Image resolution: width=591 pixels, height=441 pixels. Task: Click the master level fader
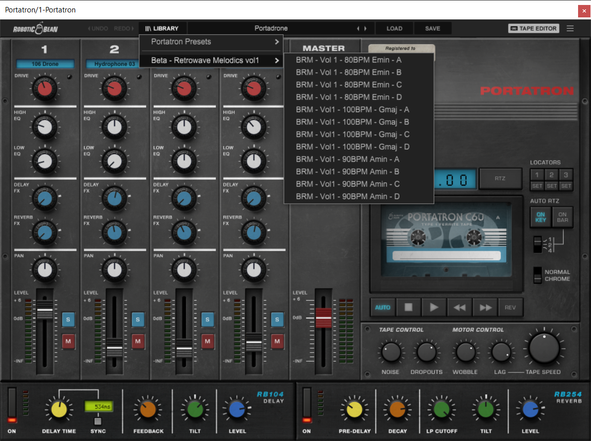point(323,317)
